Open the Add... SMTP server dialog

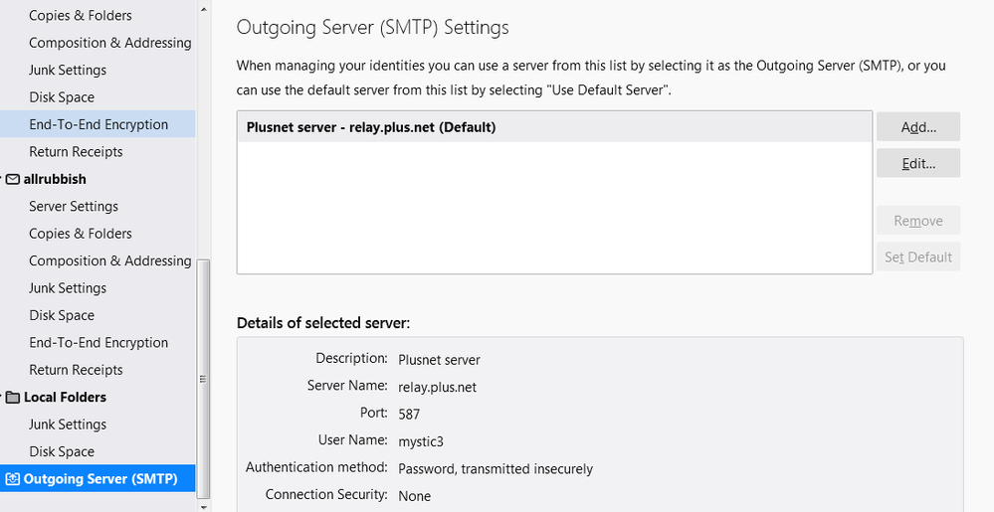[x=917, y=127]
